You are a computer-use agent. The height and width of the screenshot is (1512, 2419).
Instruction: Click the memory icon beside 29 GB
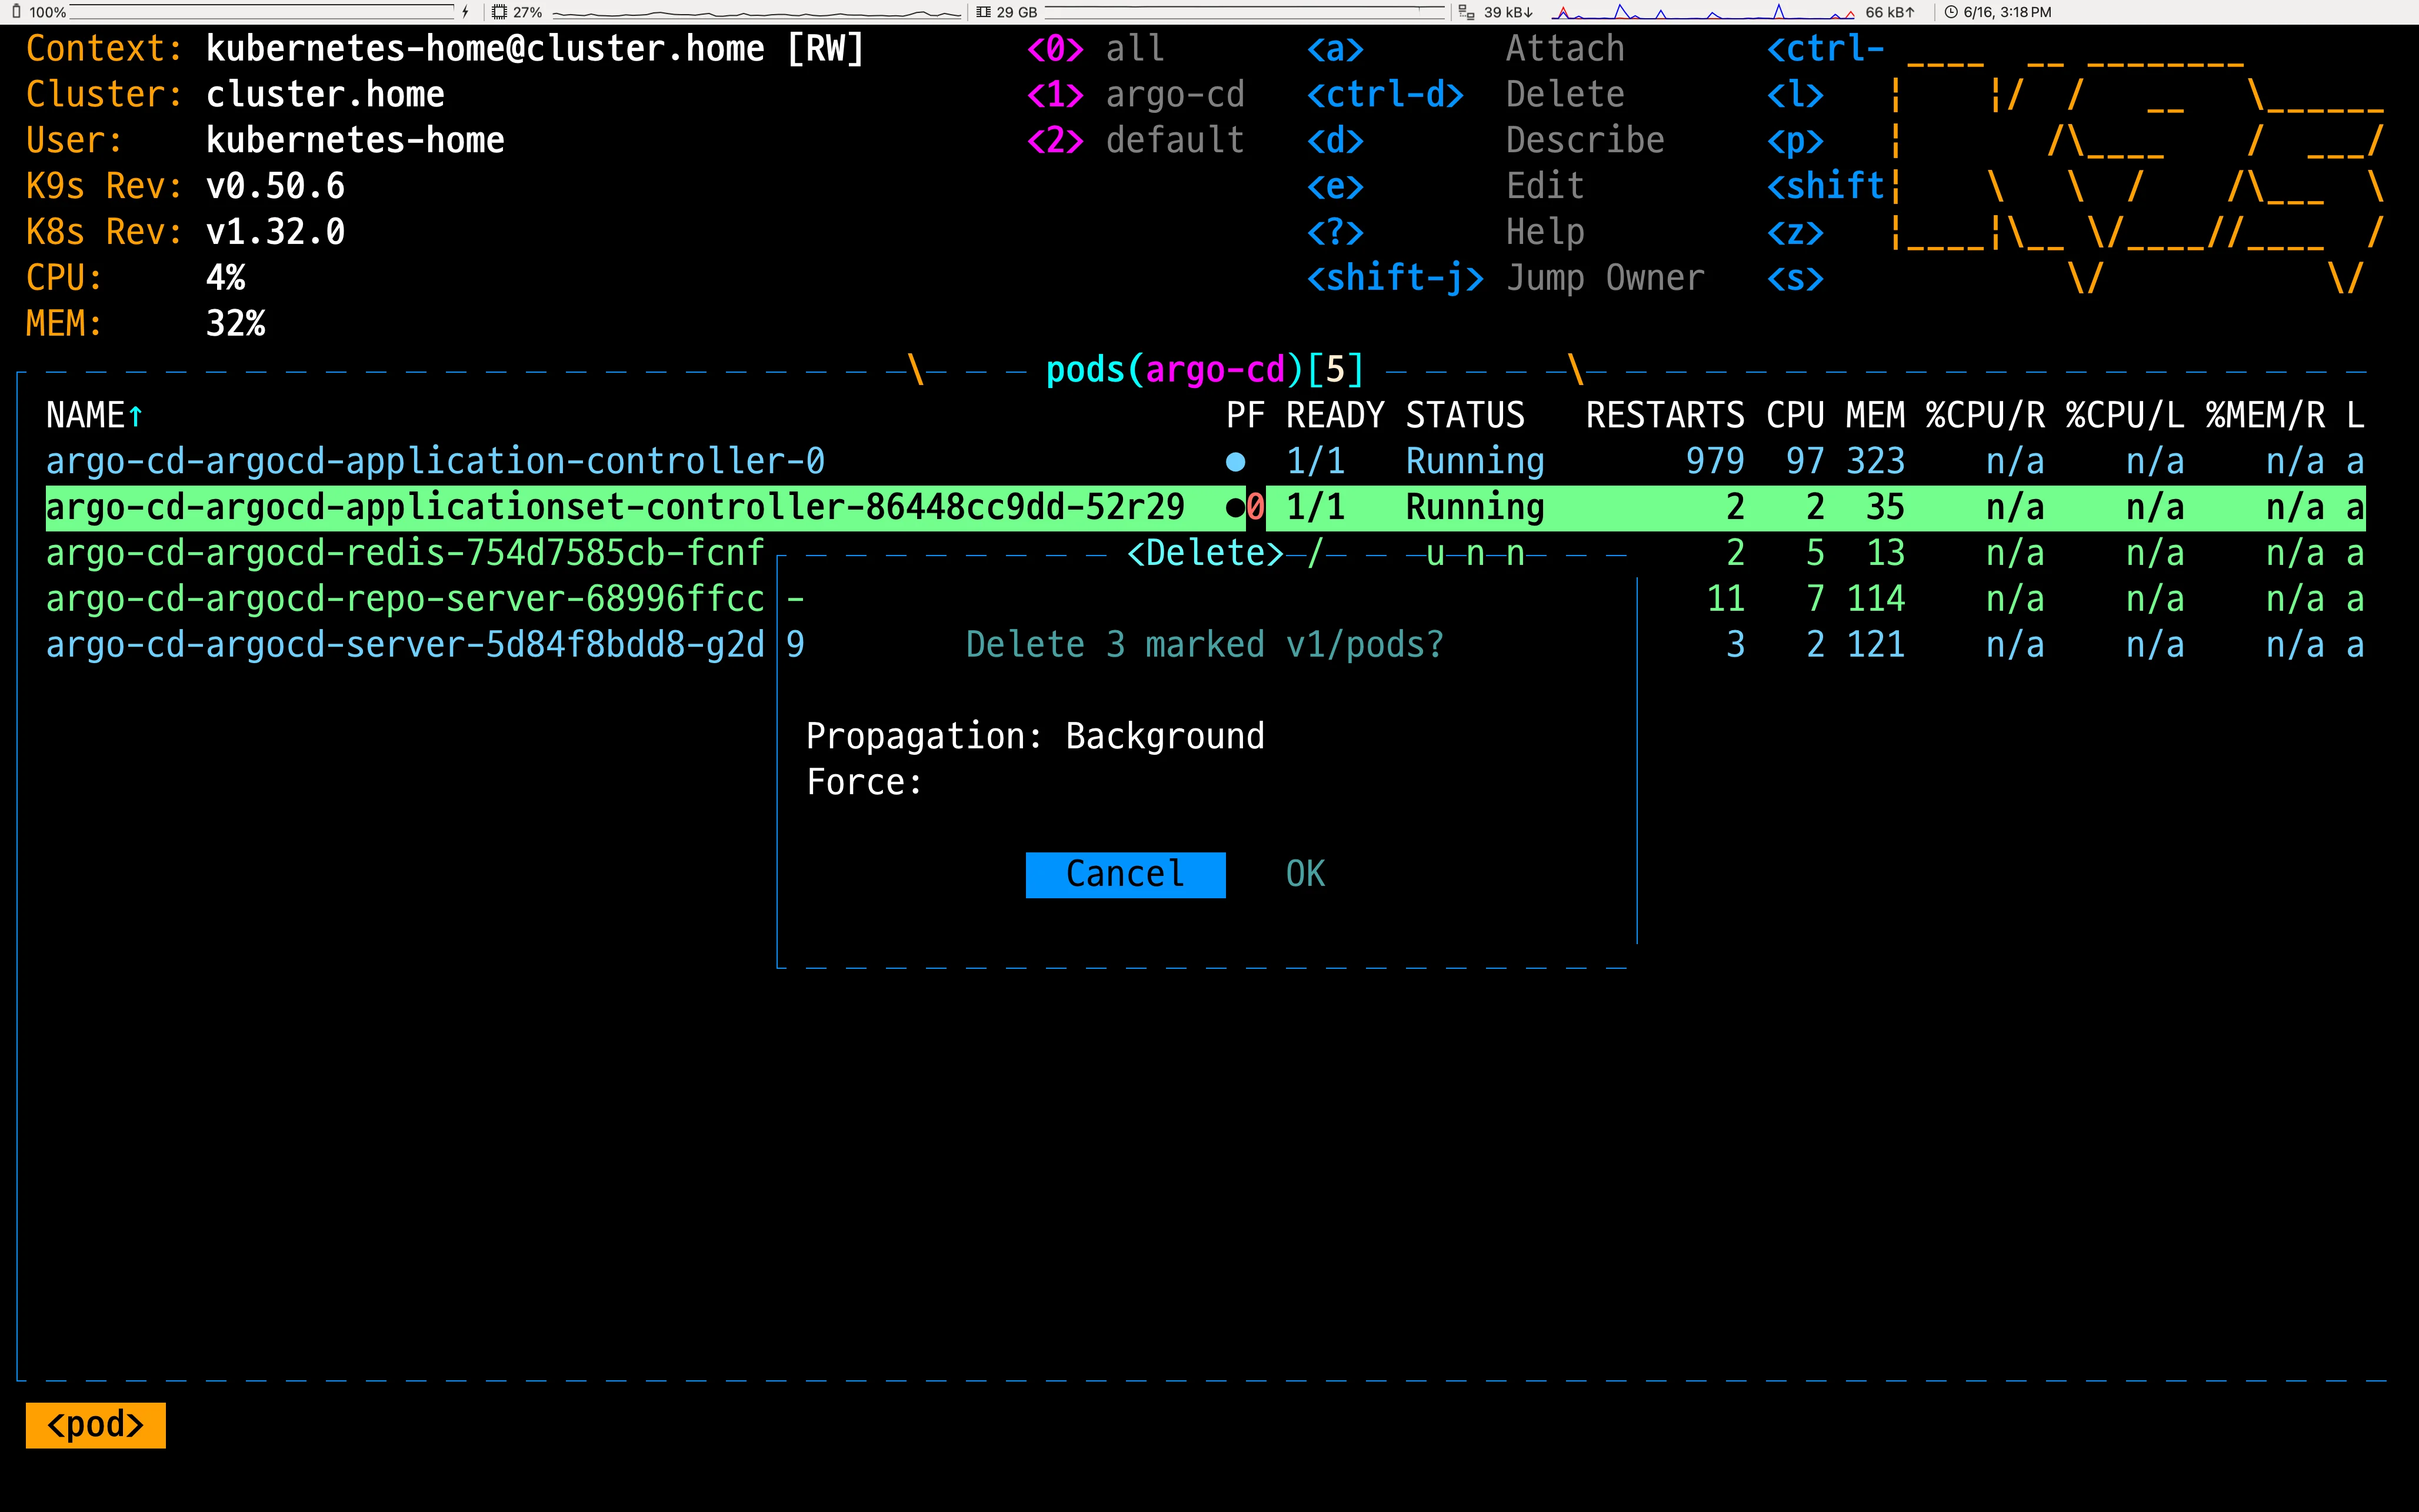(984, 12)
